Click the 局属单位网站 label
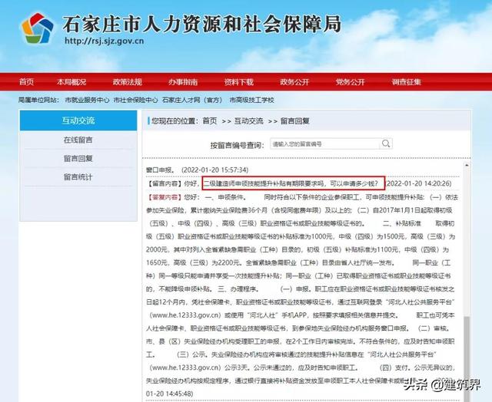Screen dimensions: 492x402 pyautogui.click(x=38, y=100)
